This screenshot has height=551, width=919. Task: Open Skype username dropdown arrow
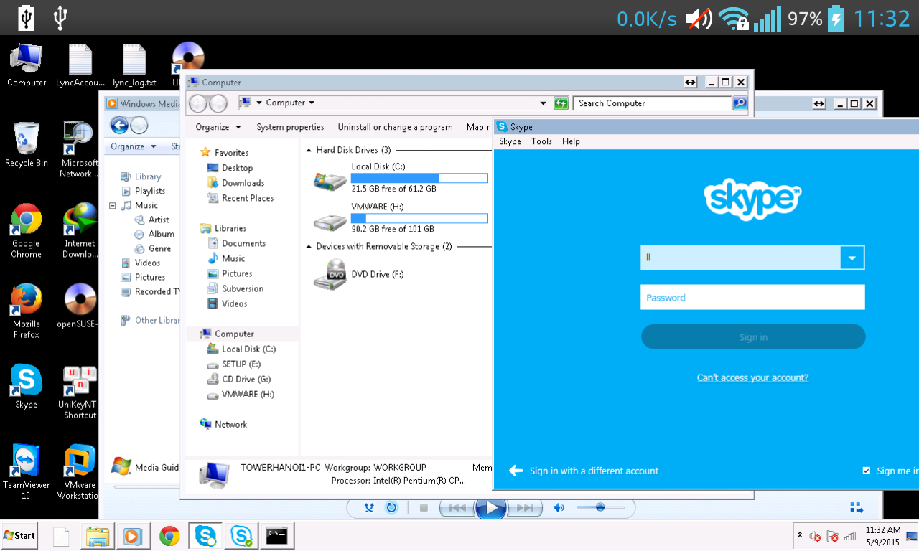(x=852, y=258)
